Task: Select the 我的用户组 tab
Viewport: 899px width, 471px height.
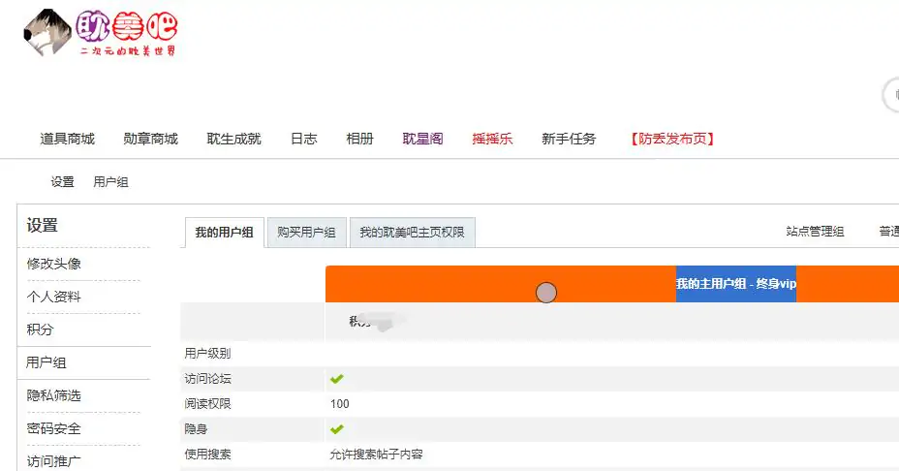Action: (x=224, y=233)
